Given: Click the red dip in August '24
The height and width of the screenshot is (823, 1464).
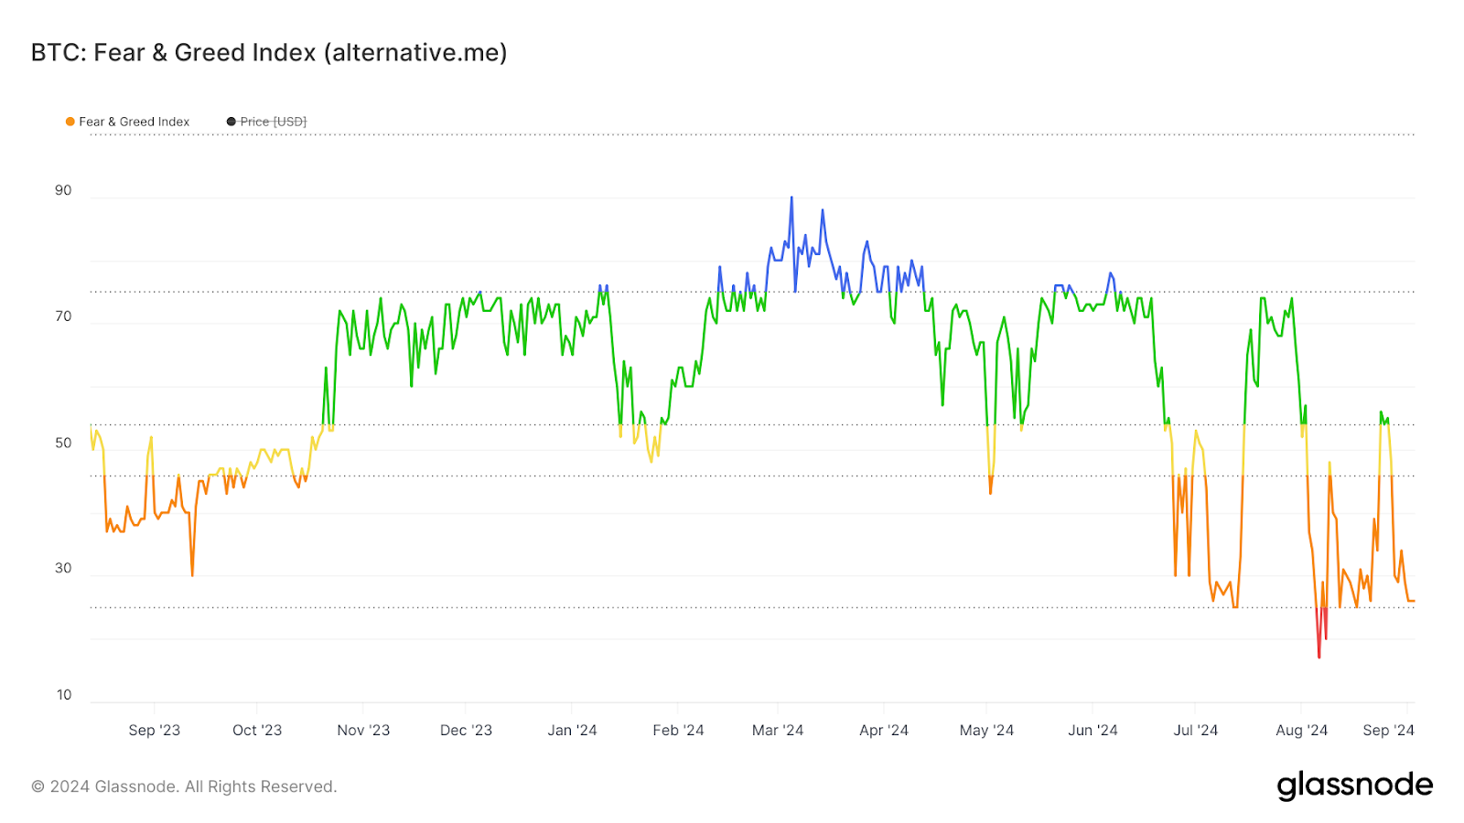Looking at the screenshot, I should (x=1319, y=631).
